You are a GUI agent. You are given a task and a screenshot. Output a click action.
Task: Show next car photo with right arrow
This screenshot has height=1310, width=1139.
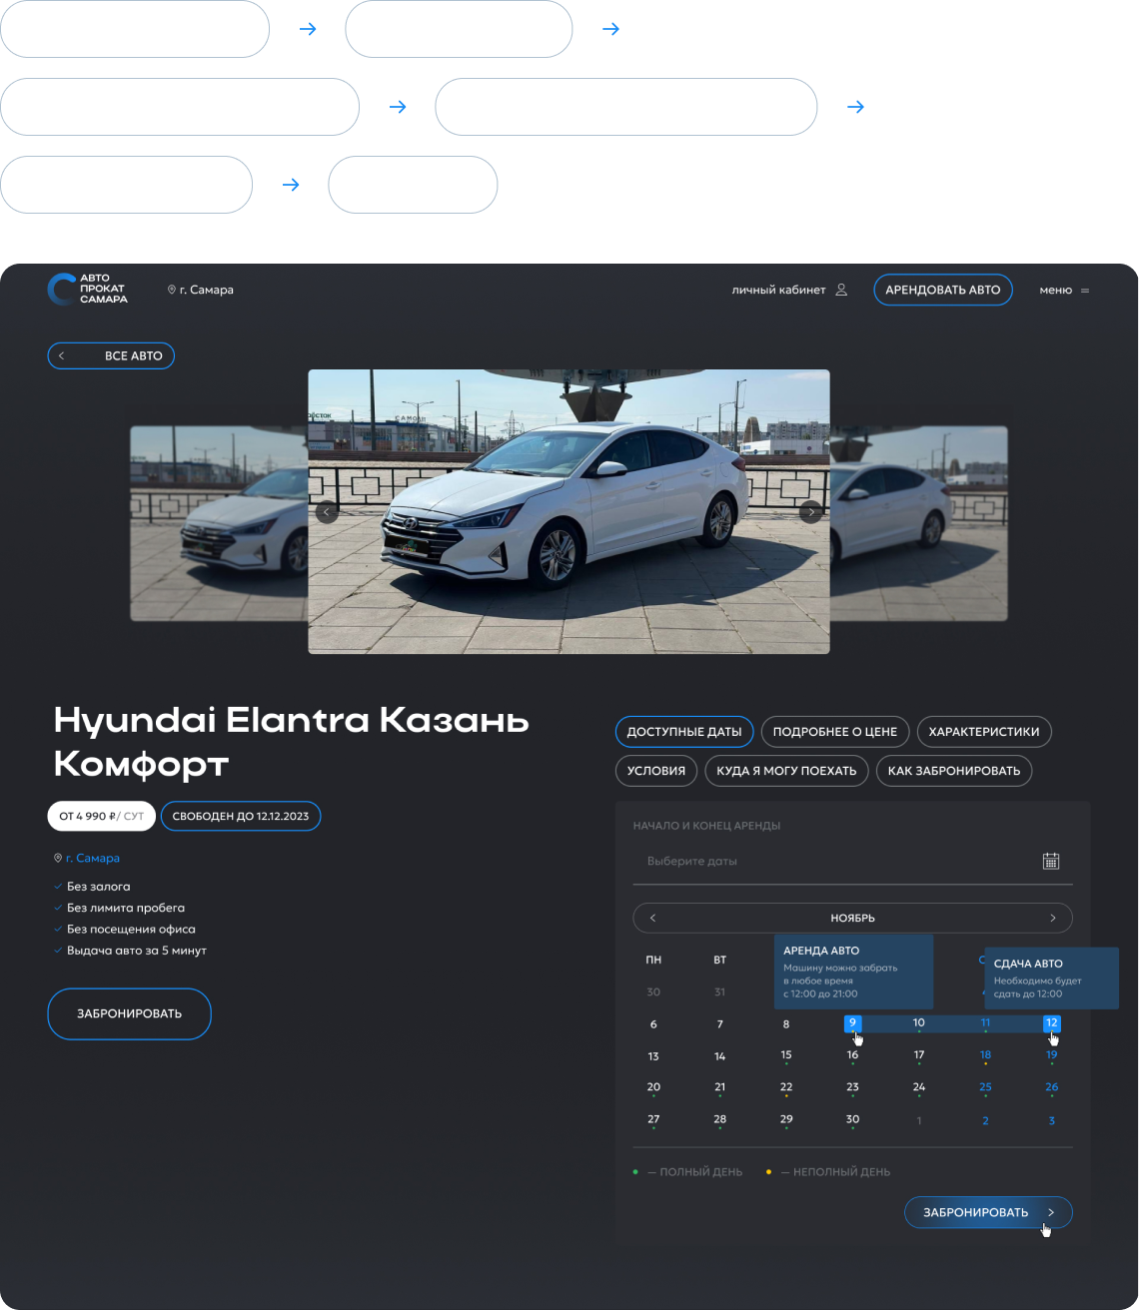[x=810, y=512]
